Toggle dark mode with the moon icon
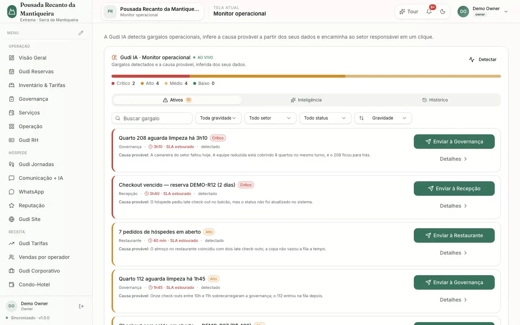The width and height of the screenshot is (520, 325). pos(443,12)
